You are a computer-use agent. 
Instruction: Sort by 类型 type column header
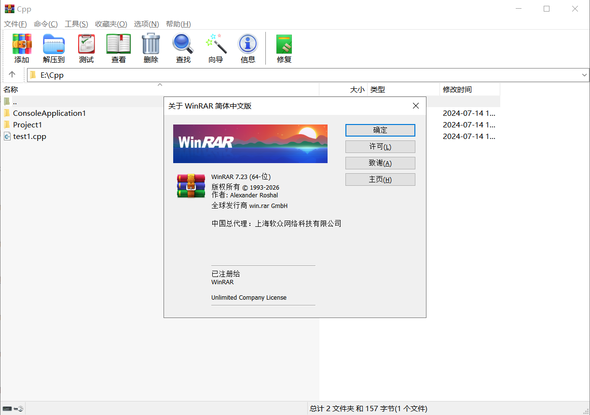click(404, 89)
